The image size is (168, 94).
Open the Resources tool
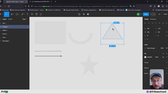[x=32, y=14]
